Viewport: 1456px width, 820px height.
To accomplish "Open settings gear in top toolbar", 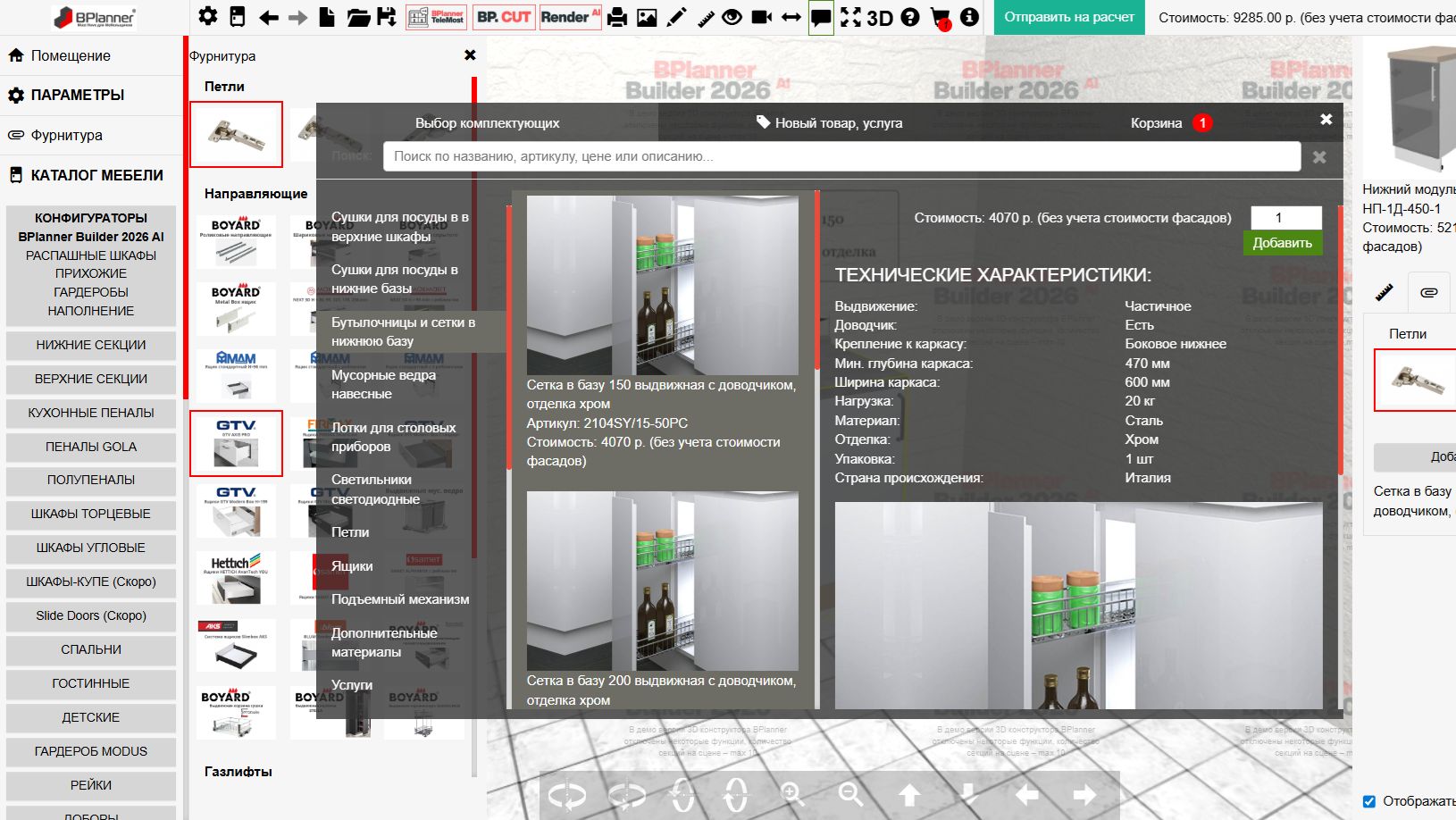I will click(x=207, y=16).
